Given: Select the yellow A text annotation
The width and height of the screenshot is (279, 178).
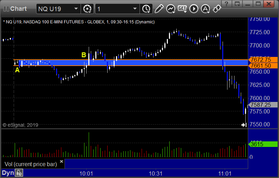Looking at the screenshot, I should point(17,70).
